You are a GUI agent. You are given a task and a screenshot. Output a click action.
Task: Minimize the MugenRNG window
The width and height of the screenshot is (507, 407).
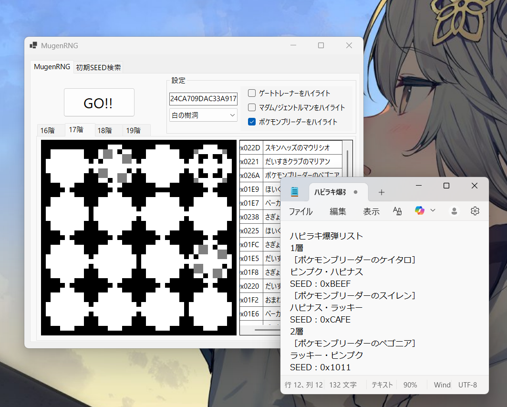point(293,45)
